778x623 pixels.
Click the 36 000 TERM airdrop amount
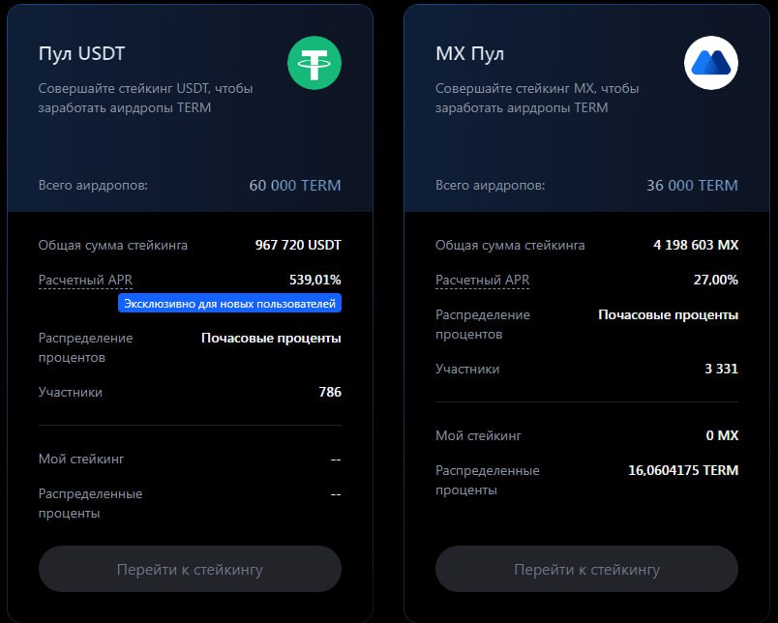pos(692,186)
